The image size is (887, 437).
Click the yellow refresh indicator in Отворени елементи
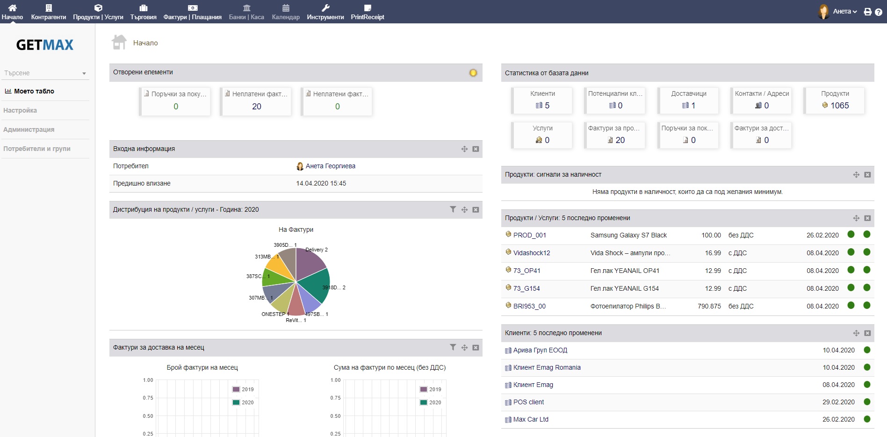coord(473,73)
